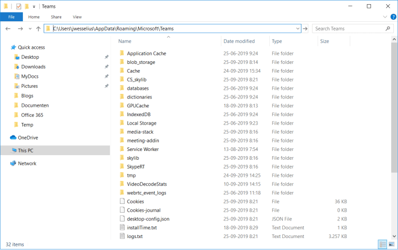This screenshot has width=398, height=250.
Task: Collapse the Quick access tree node
Action: pos(6,47)
